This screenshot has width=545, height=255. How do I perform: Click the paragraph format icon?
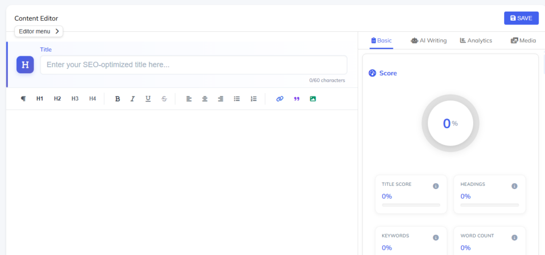(x=23, y=99)
